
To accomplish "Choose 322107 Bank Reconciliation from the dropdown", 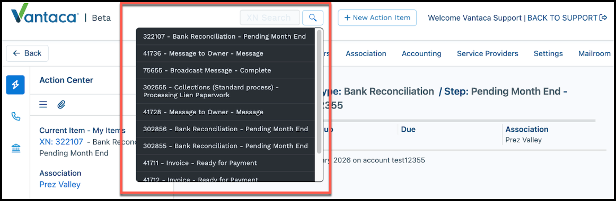I will pos(225,36).
